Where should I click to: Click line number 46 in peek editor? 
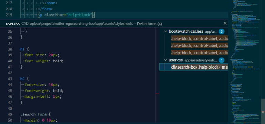click(10, 96)
